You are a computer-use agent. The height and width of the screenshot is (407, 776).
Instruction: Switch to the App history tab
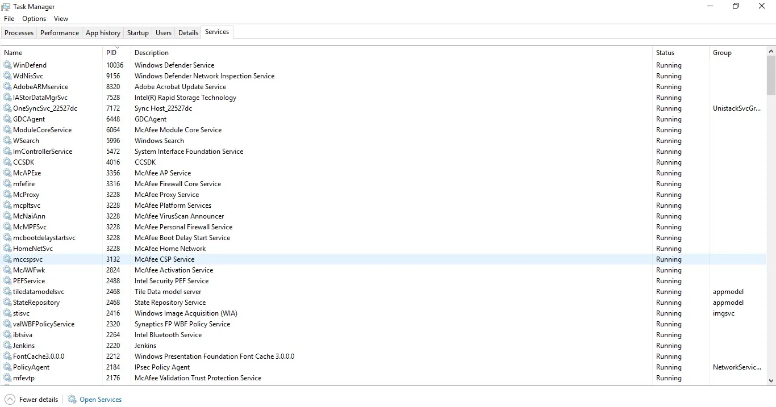pos(103,33)
